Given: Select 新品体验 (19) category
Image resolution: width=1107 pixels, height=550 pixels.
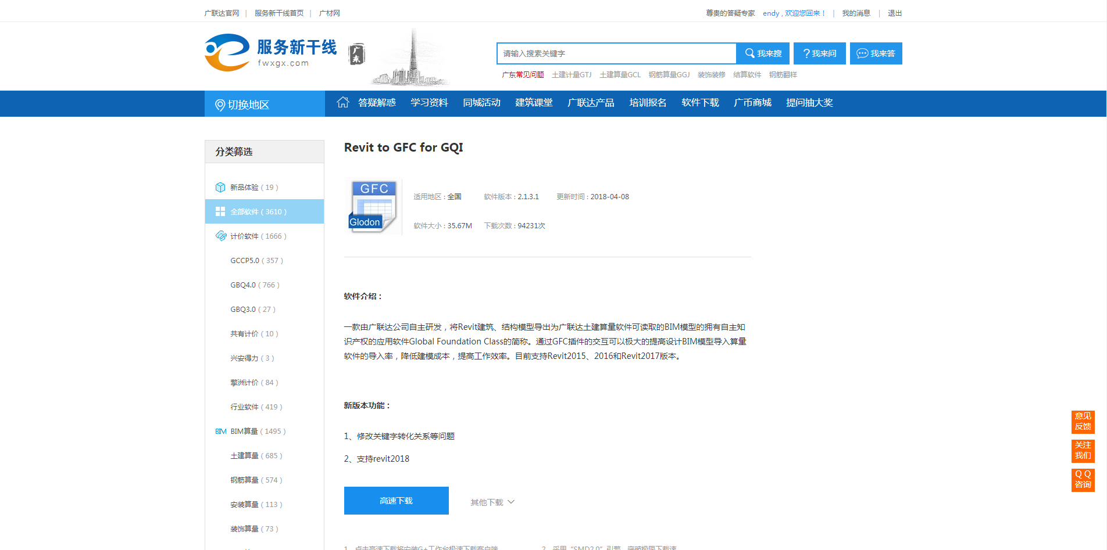Looking at the screenshot, I should pyautogui.click(x=265, y=188).
